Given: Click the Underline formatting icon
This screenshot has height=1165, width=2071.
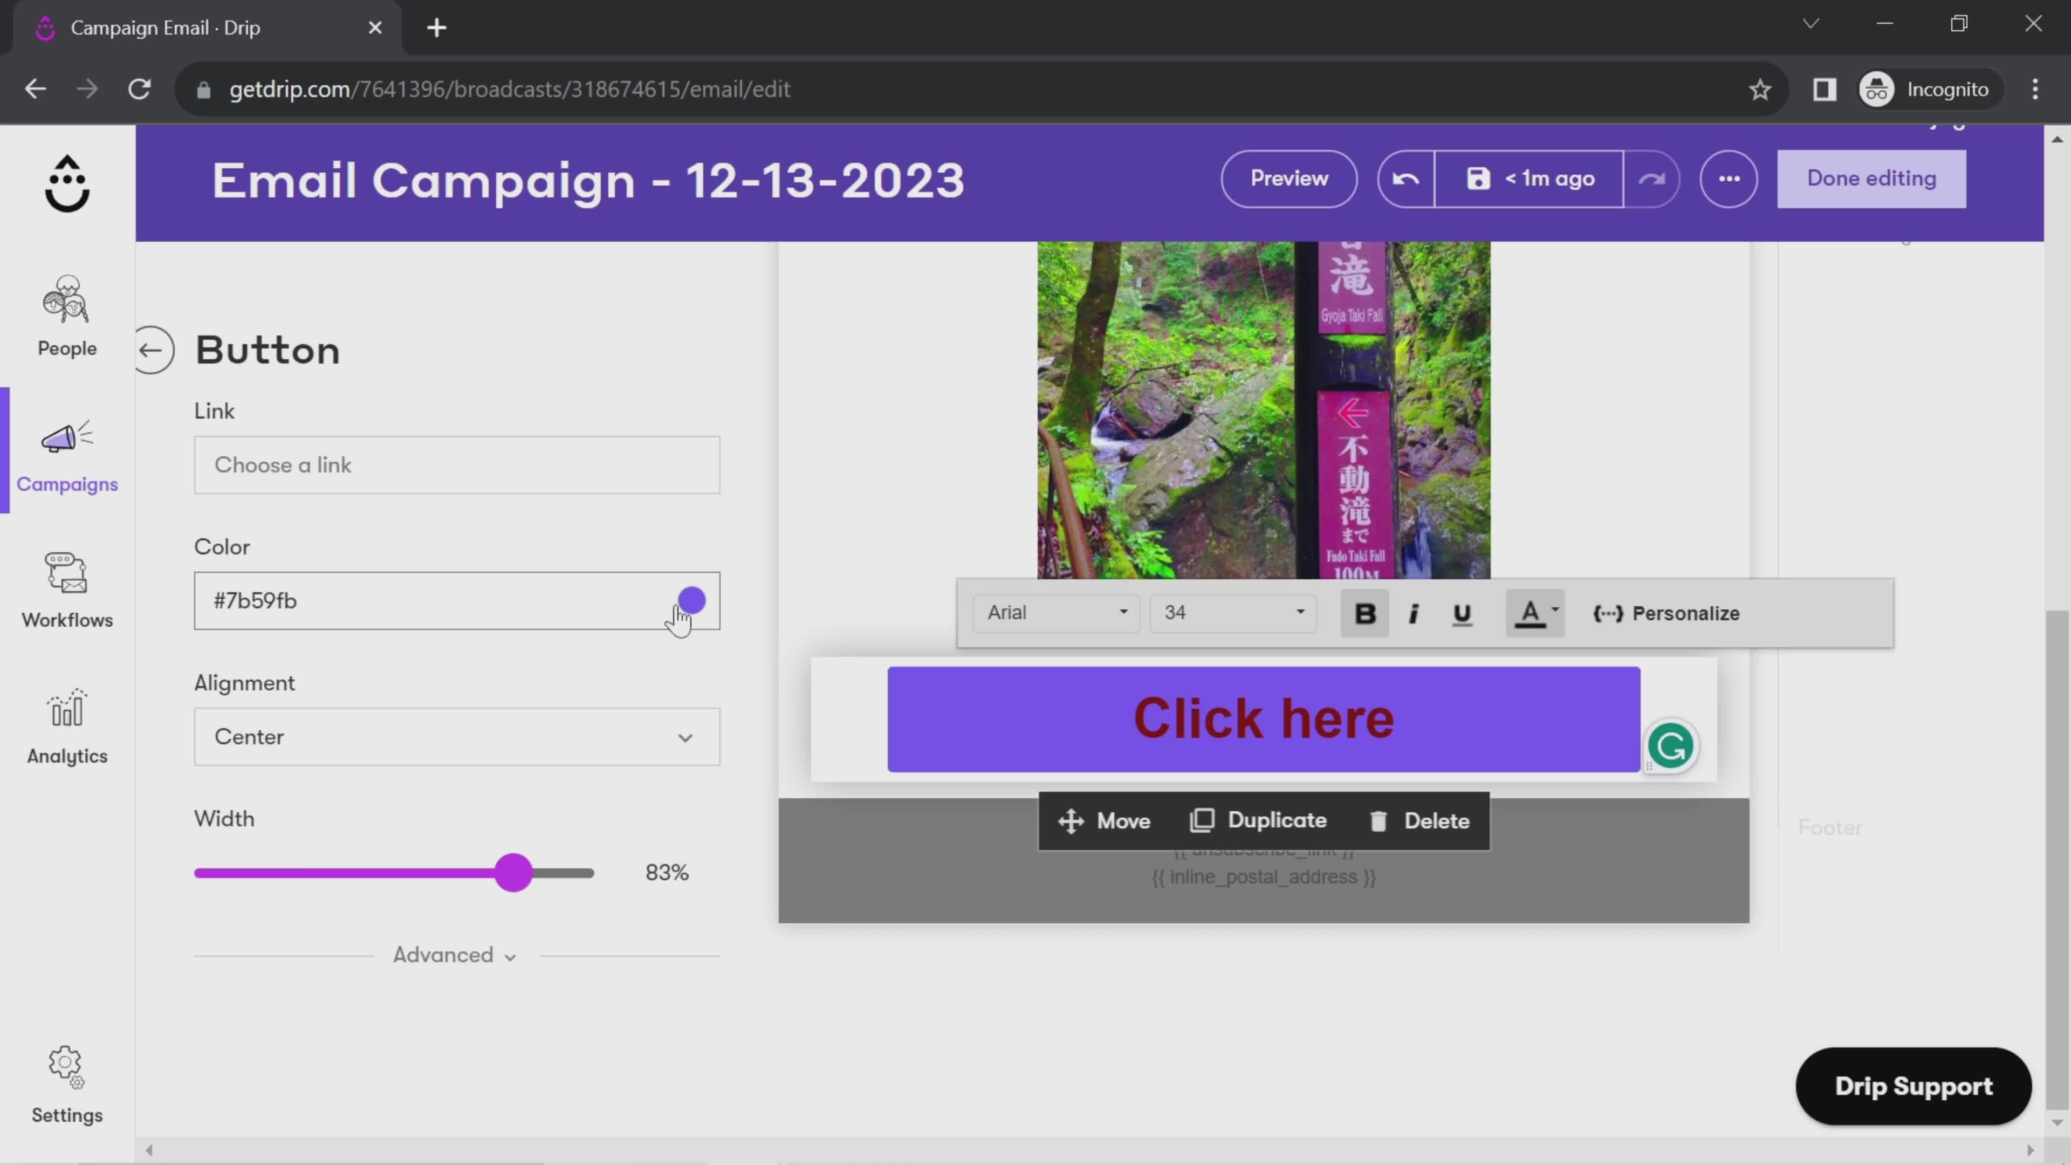Looking at the screenshot, I should point(1461,612).
